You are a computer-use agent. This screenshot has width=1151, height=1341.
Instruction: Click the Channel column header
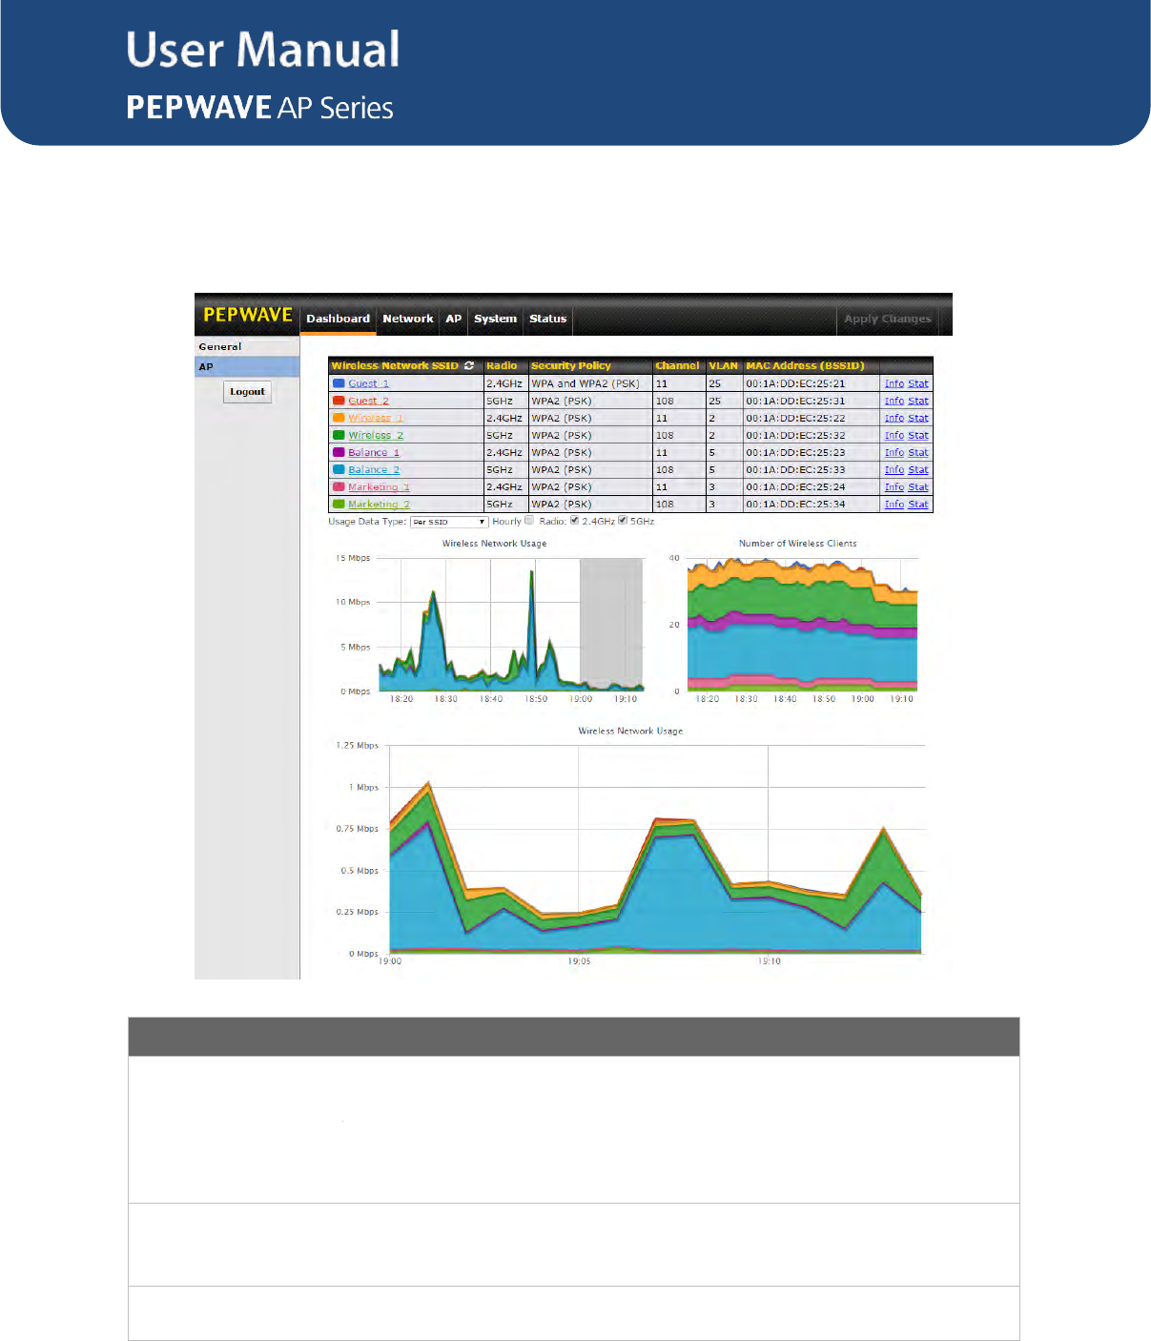pos(677,365)
